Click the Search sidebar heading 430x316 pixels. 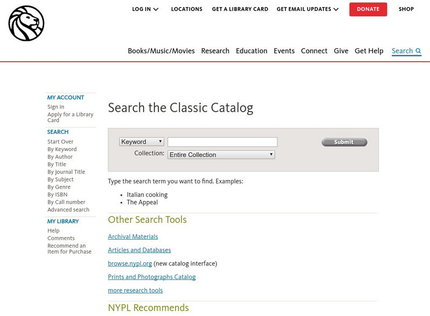click(x=58, y=132)
